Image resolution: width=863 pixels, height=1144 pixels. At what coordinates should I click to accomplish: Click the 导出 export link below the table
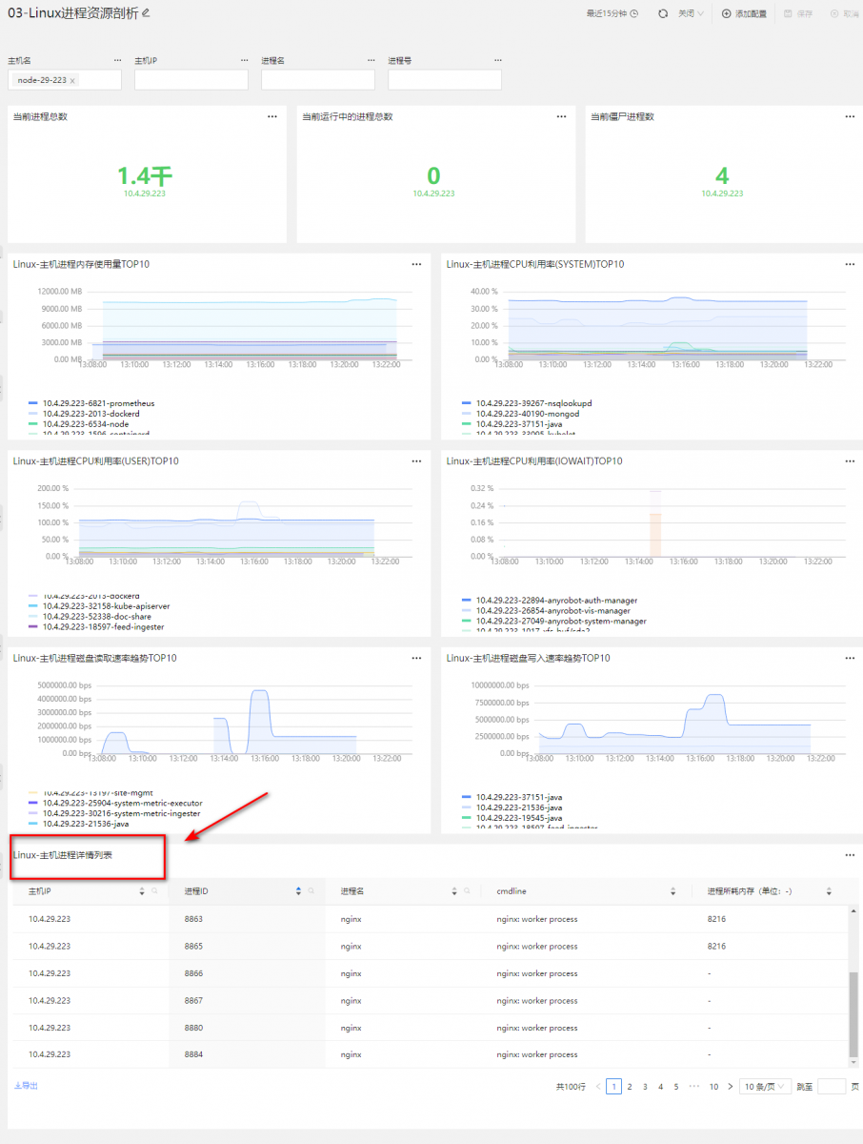pyautogui.click(x=27, y=1086)
